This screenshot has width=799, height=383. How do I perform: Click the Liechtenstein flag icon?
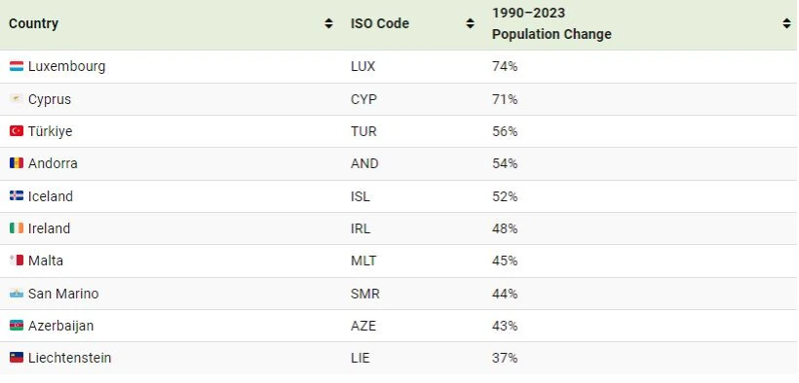coord(17,358)
